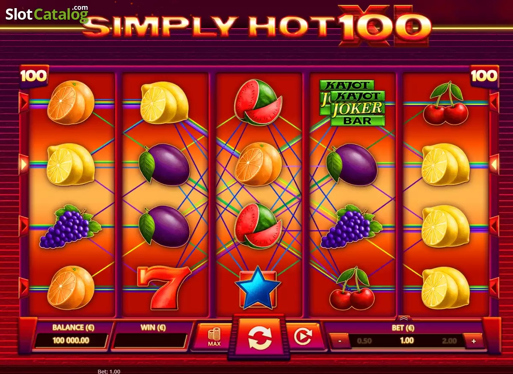Click the red 7 symbol on reel two
The height and width of the screenshot is (374, 513).
click(164, 288)
